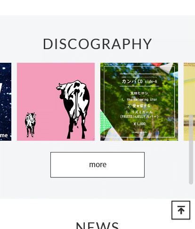Select the partially visible yellow album cover
The image size is (195, 229).
[189, 102]
